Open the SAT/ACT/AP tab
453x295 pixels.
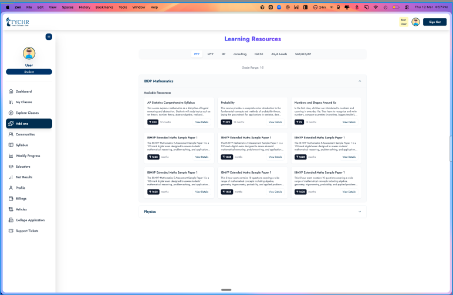pyautogui.click(x=303, y=54)
